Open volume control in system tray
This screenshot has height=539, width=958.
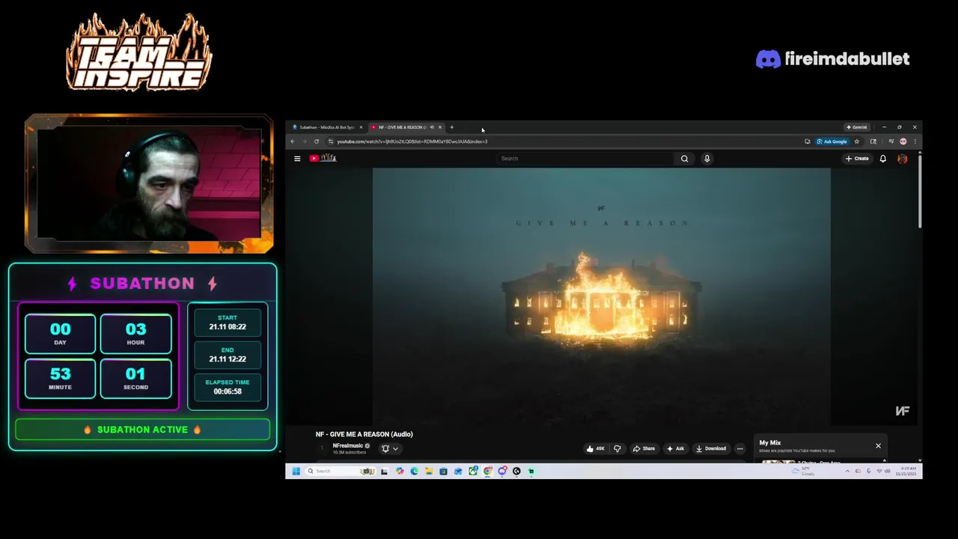[x=888, y=471]
